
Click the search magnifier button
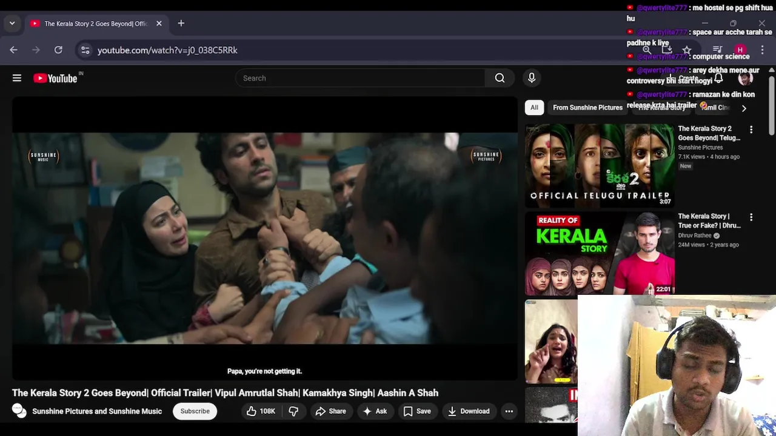point(500,78)
